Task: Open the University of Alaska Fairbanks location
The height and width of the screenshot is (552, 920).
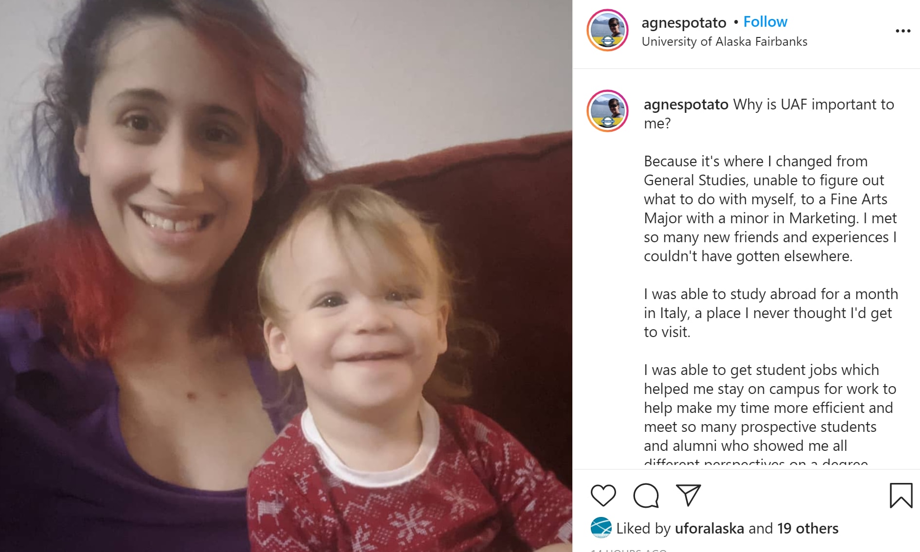Action: (x=724, y=41)
